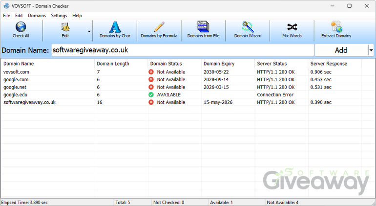Click the Server Response column header

click(328, 64)
